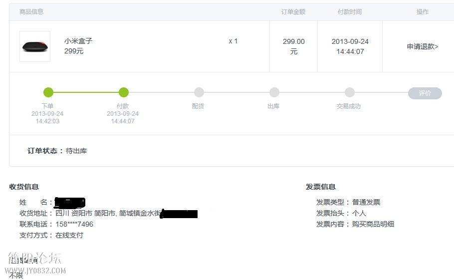Click the 待出库 order status text
Viewport: 454px width, 280px height.
[x=76, y=151]
